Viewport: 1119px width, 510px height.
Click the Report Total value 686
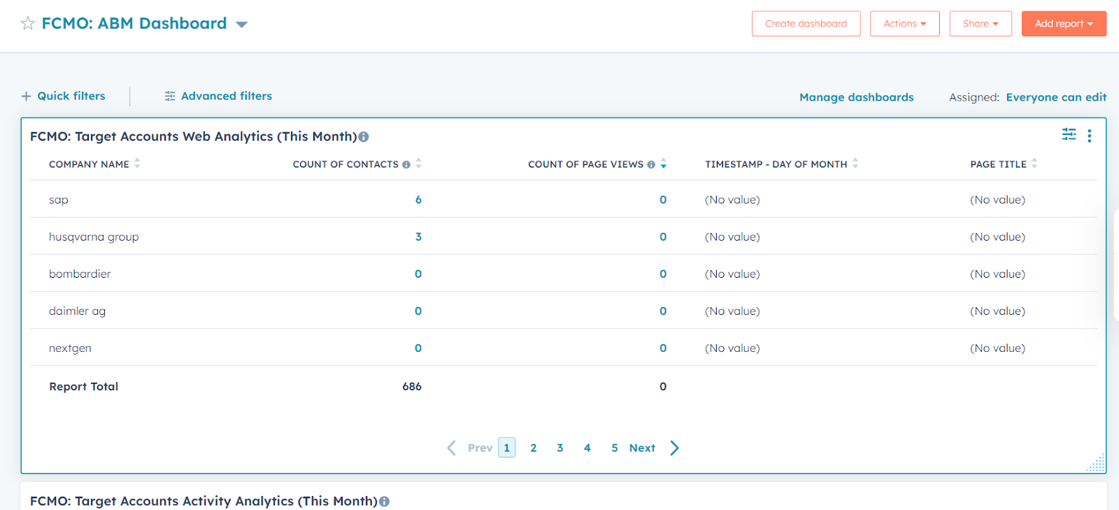[x=412, y=386]
